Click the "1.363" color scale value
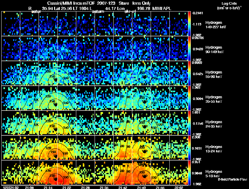The image size is (249, 189). pos(196,88)
